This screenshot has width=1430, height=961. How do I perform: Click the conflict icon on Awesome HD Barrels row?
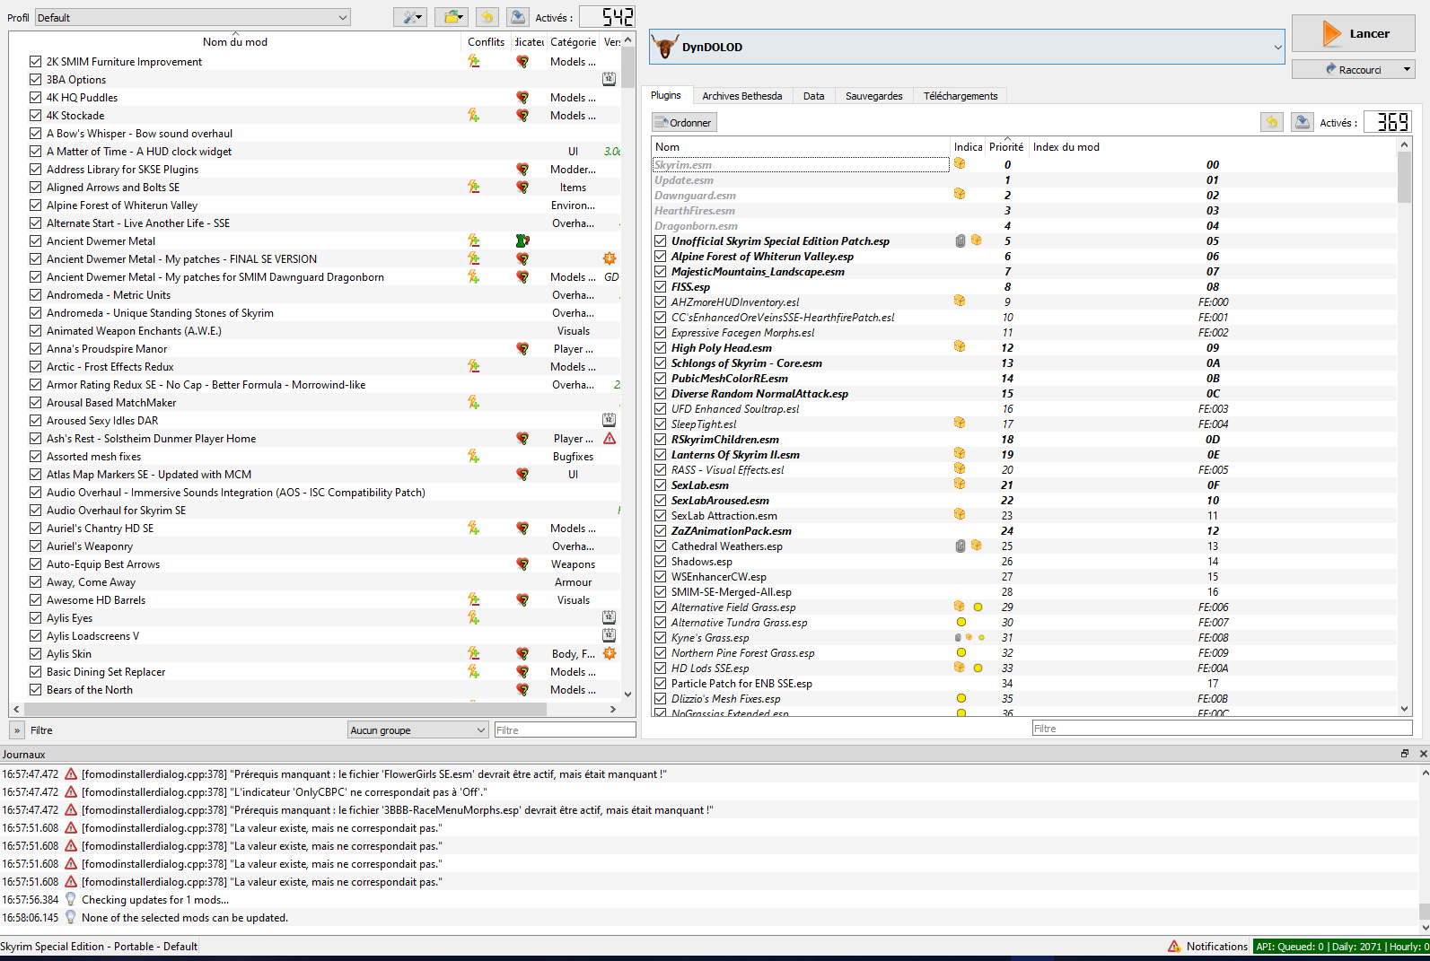[473, 600]
